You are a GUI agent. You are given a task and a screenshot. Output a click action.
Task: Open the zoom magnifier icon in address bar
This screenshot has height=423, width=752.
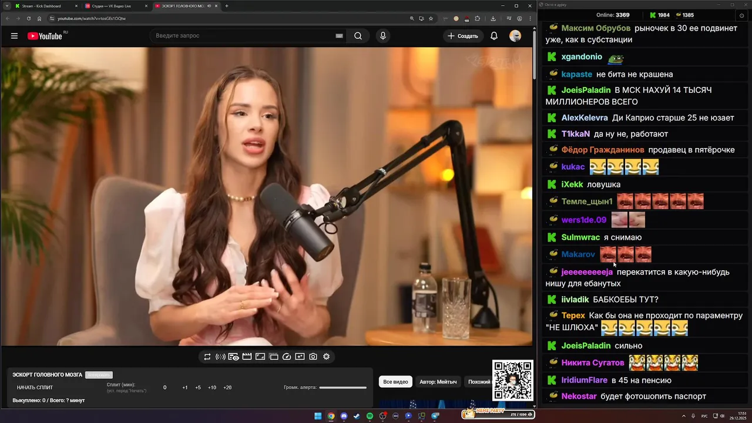[x=412, y=18]
